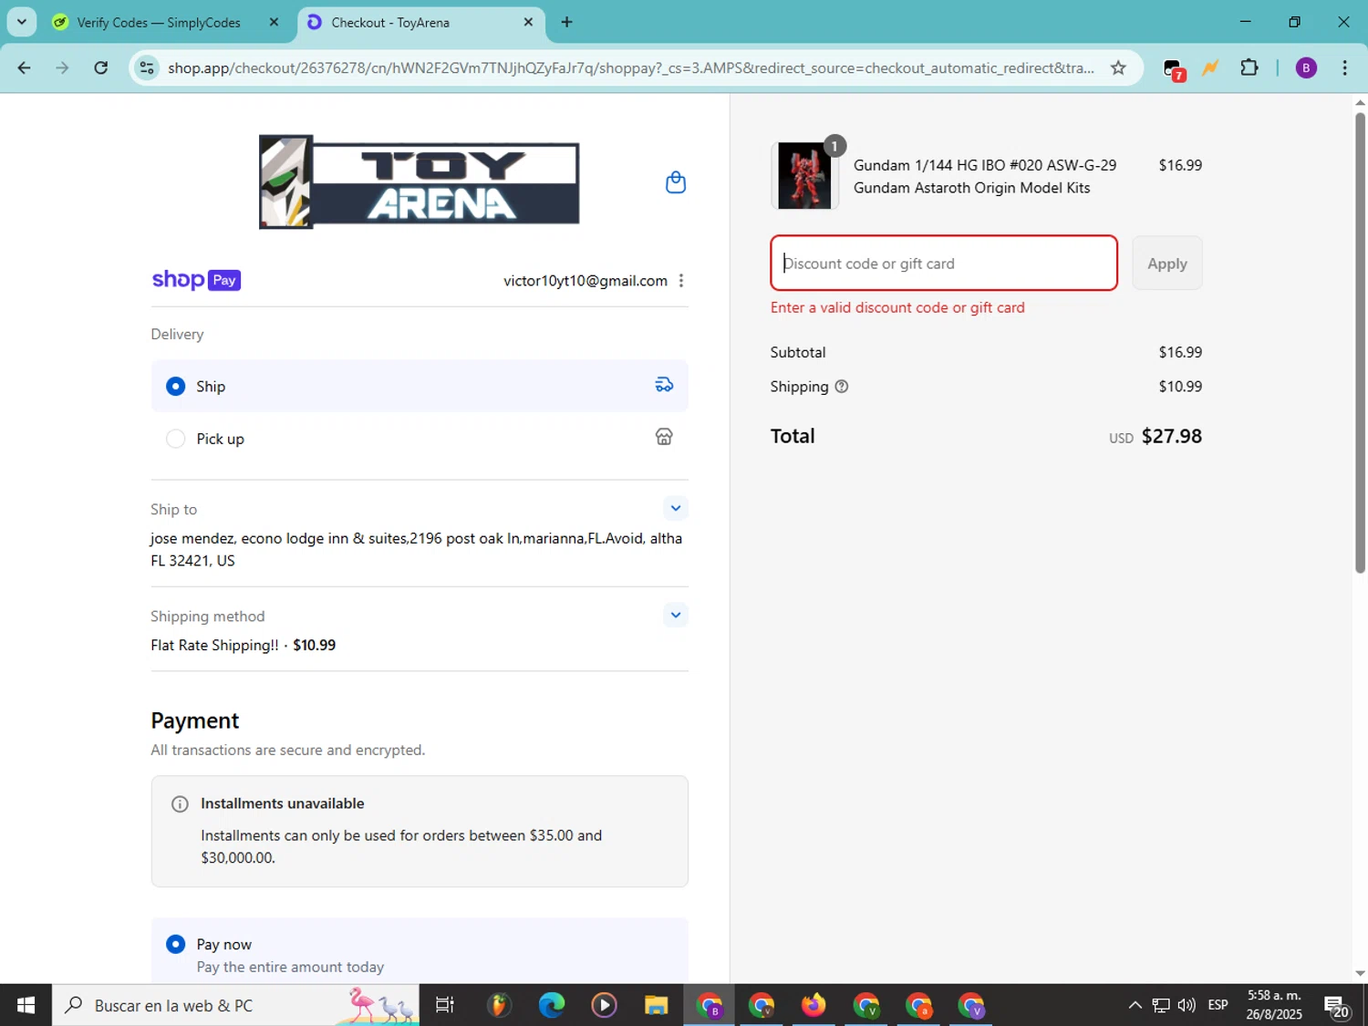Screen dimensions: 1368x1026
Task: Close the Checkout - ToyArena tab
Action: click(x=528, y=22)
